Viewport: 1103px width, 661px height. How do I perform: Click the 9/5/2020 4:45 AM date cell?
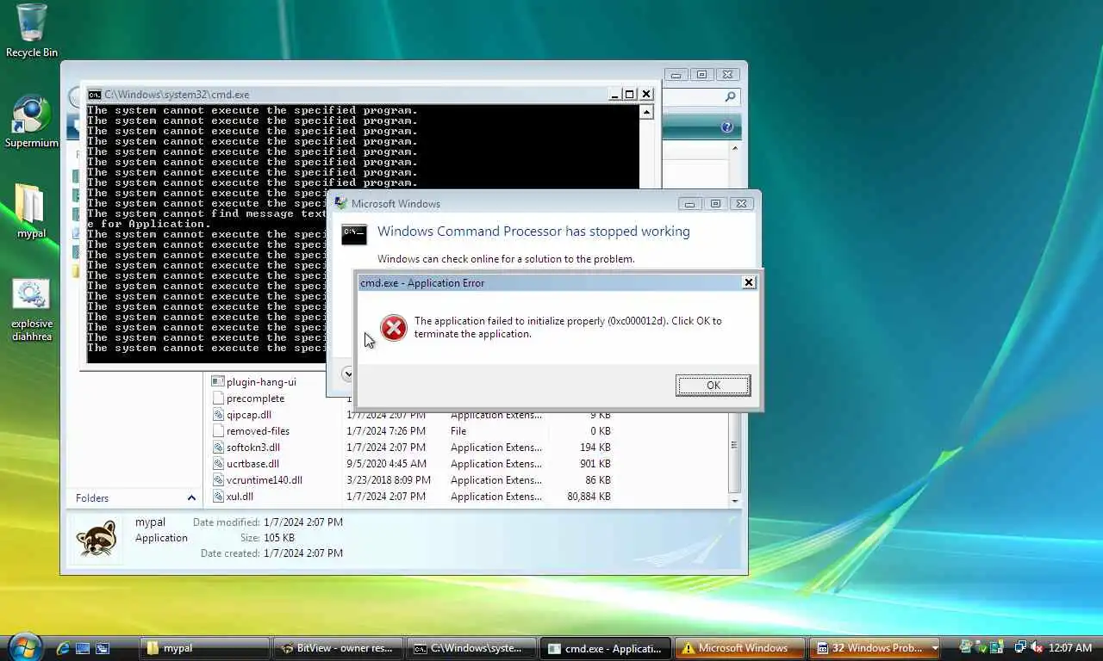coord(386,464)
